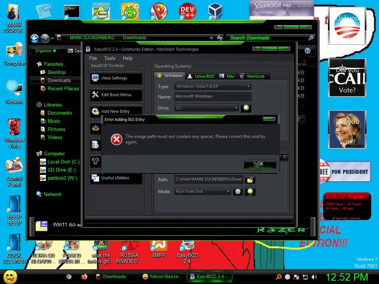Click the ISO Path input field
The height and width of the screenshot is (284, 379).
coord(209,179)
